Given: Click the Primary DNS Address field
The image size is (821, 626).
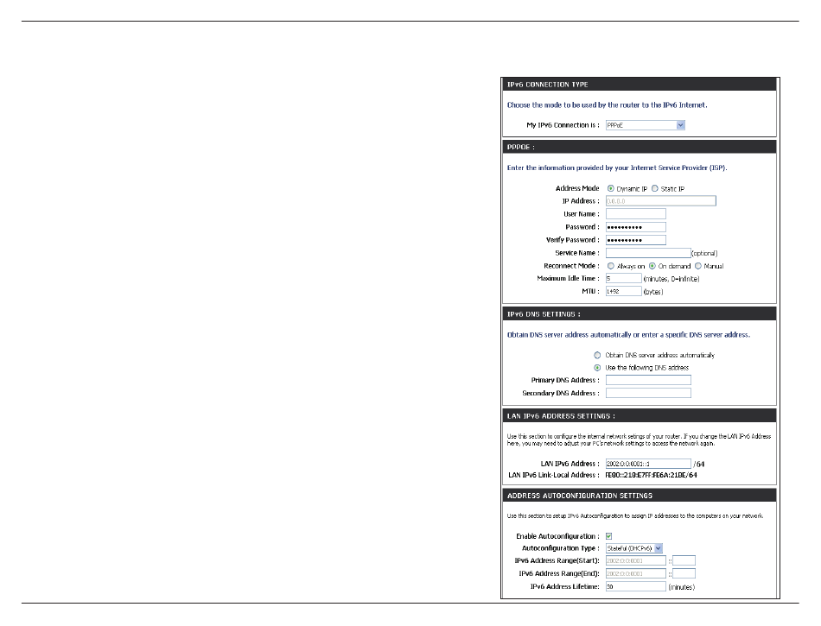Looking at the screenshot, I should pyautogui.click(x=648, y=380).
